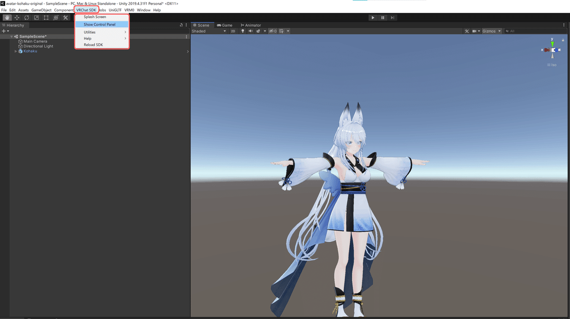Lock scene orientation gizmo rotation

(x=563, y=40)
